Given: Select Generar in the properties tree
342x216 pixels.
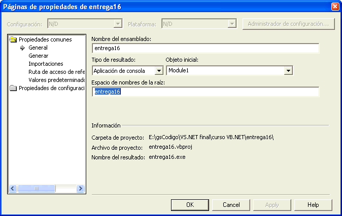Looking at the screenshot, I should (39, 56).
